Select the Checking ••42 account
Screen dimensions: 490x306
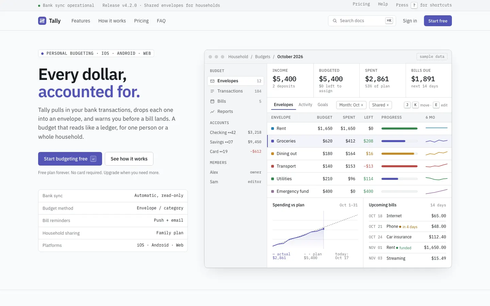tap(235, 133)
